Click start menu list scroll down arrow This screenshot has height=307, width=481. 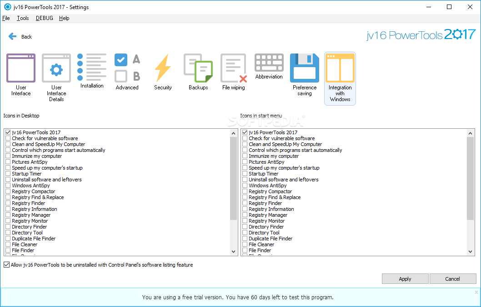pyautogui.click(x=470, y=252)
